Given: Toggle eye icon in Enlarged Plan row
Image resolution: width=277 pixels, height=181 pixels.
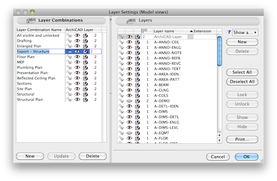Looking at the screenshot, I should coord(77,46).
